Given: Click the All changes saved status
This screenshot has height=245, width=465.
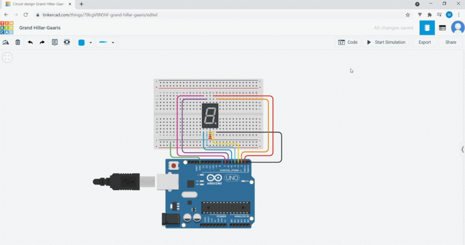Looking at the screenshot, I should click(393, 28).
